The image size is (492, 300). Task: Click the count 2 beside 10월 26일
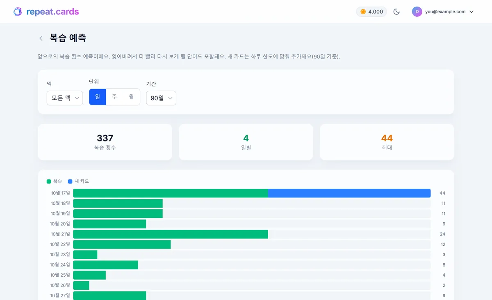pos(444,285)
